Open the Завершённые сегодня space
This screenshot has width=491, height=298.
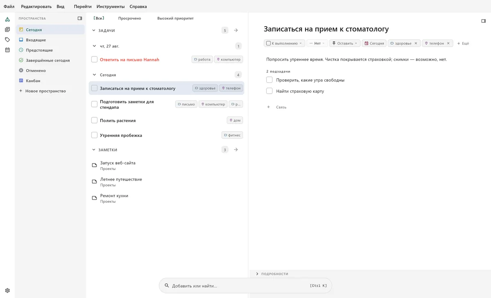[x=50, y=60]
